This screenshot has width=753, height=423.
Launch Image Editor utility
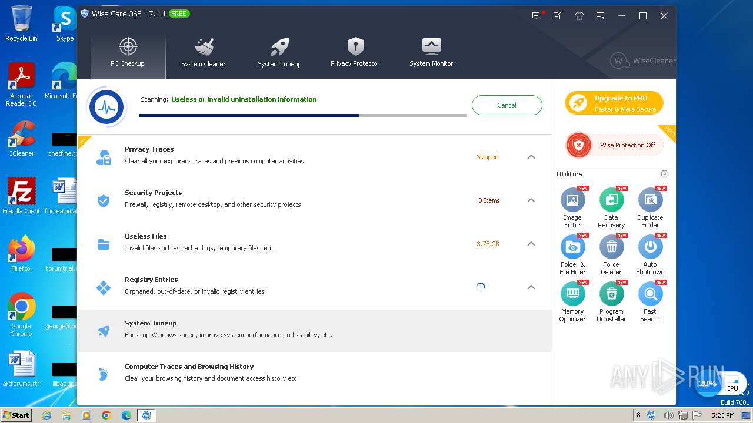[x=572, y=208]
